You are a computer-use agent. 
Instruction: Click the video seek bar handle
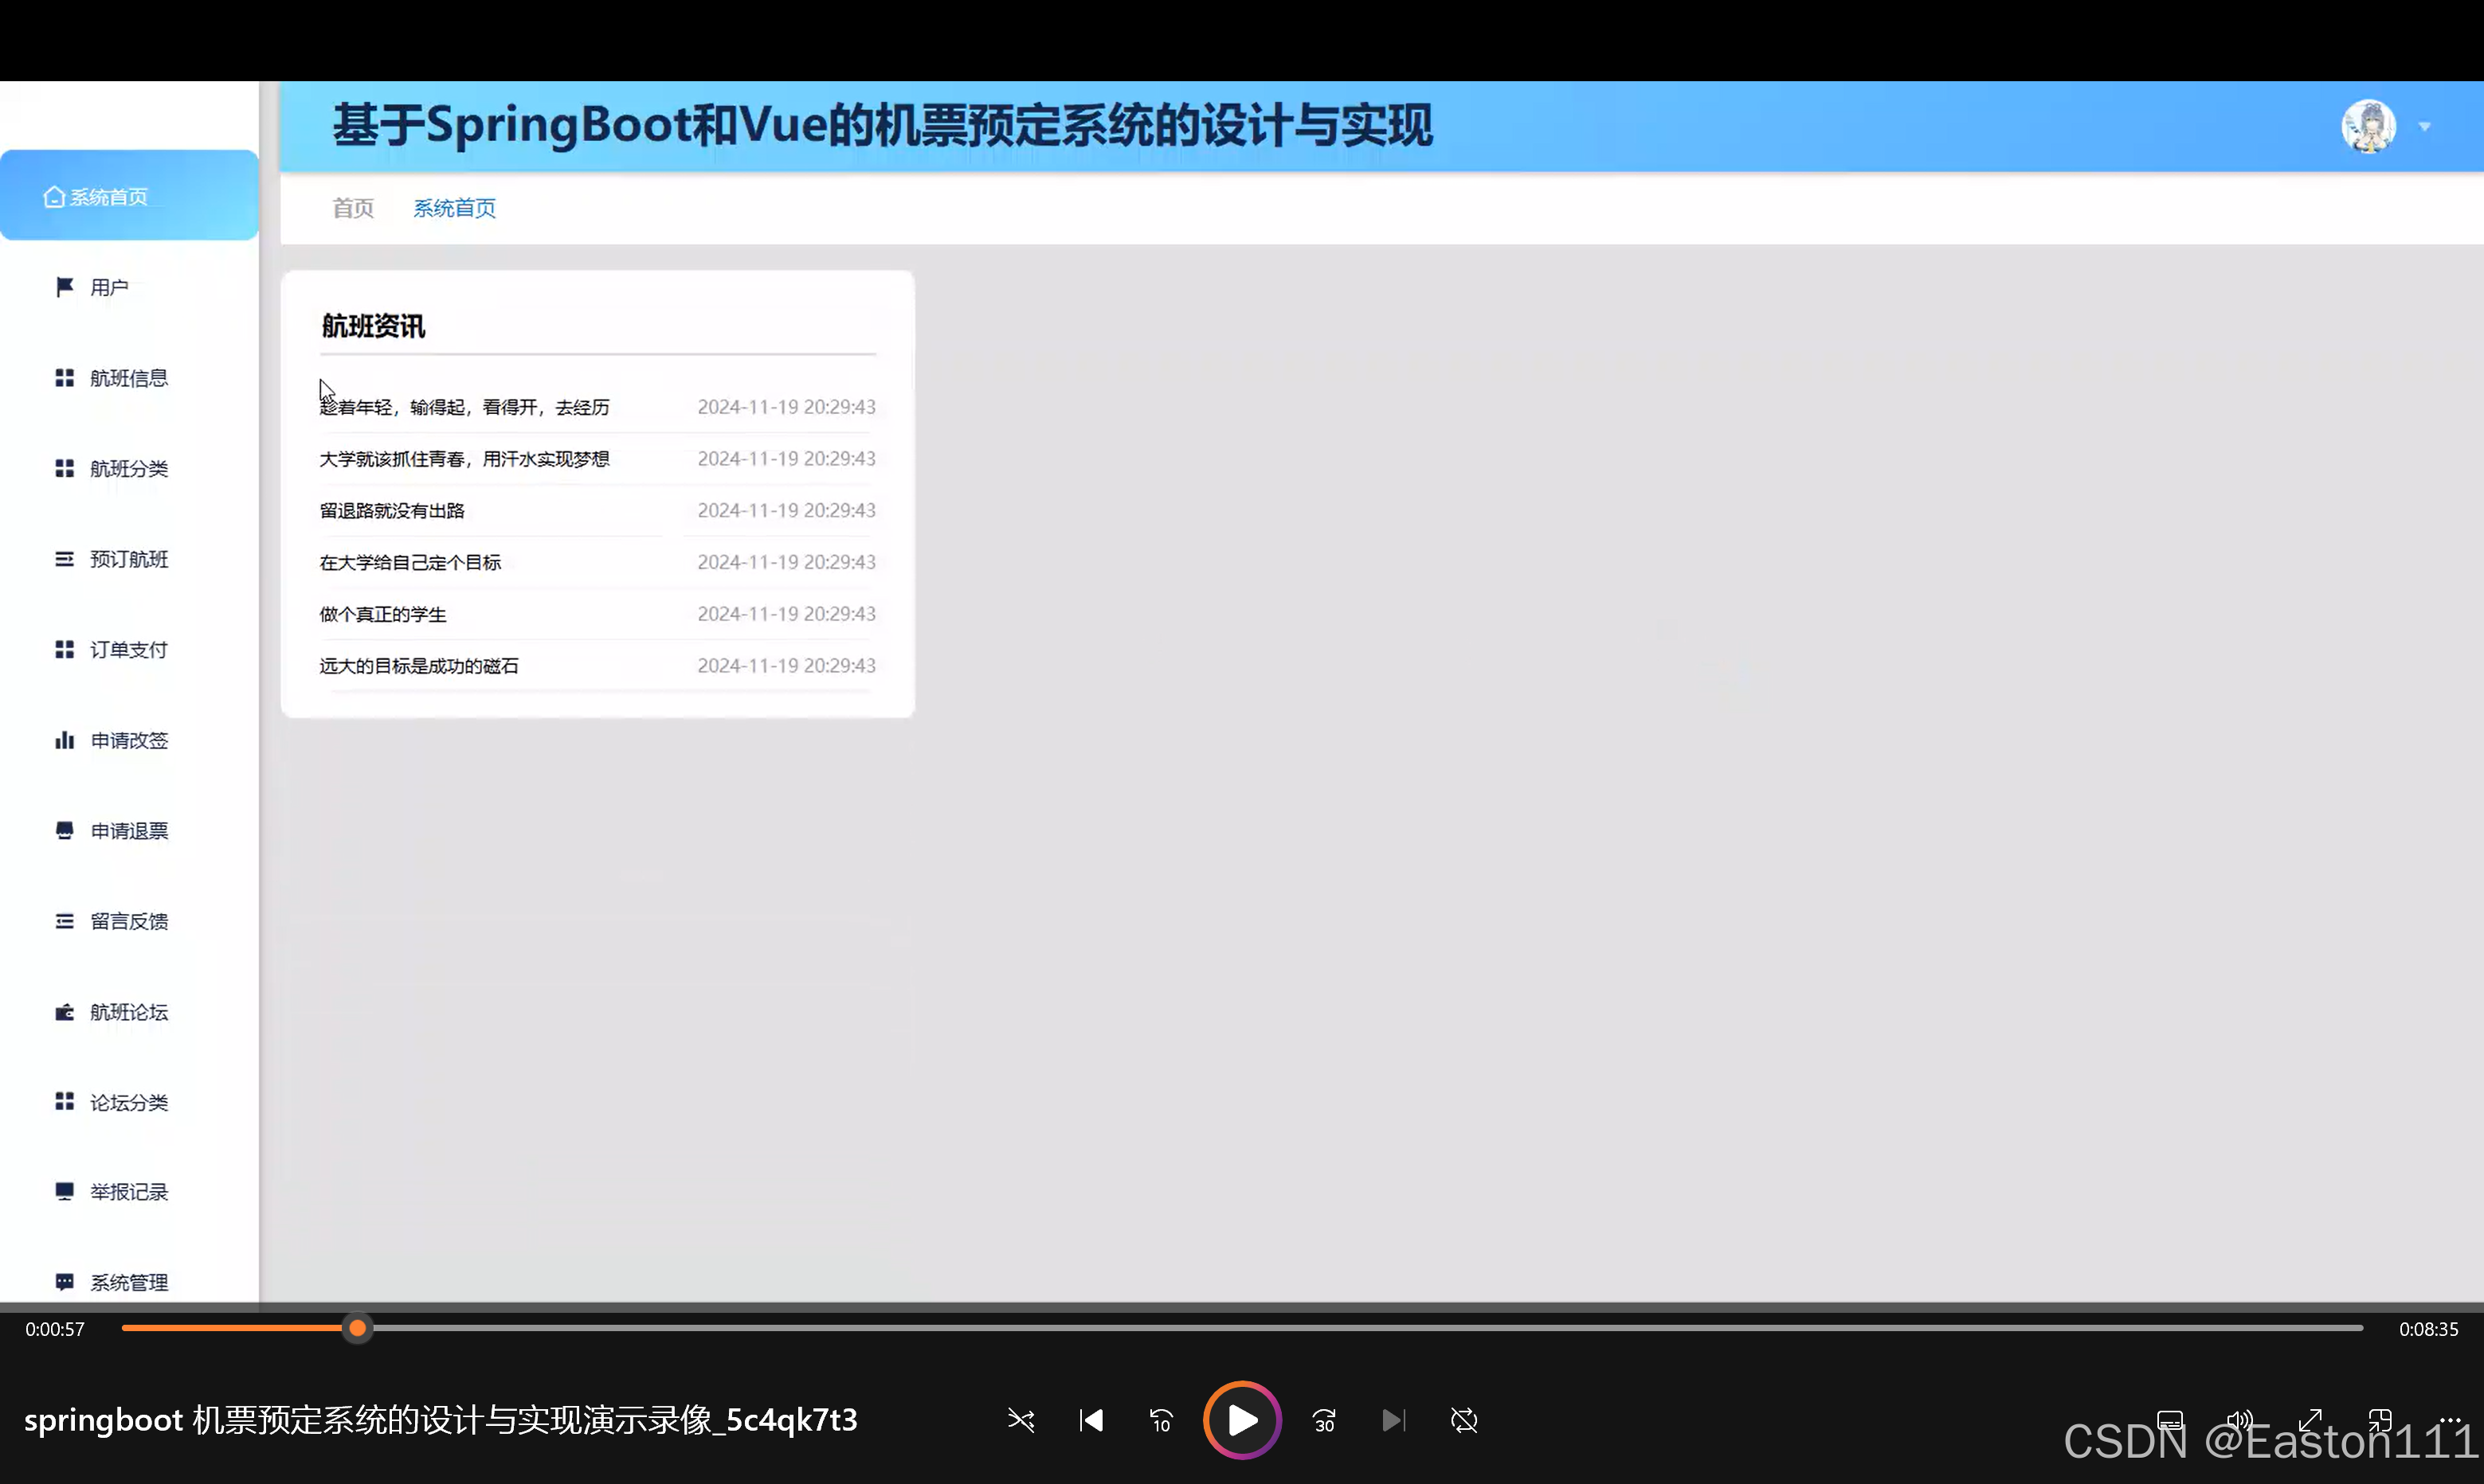click(357, 1328)
